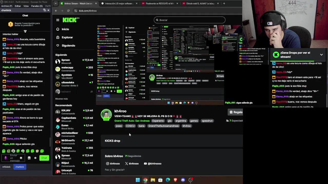Expand Mostrar más under Siguiendo
Viewport: 328px width, 184px height.
point(61,99)
